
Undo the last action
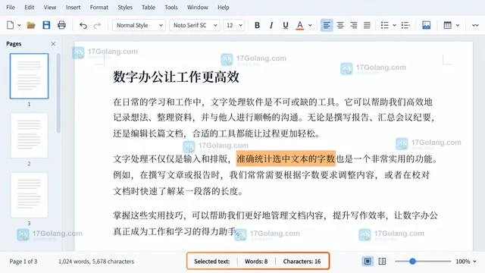[83, 25]
